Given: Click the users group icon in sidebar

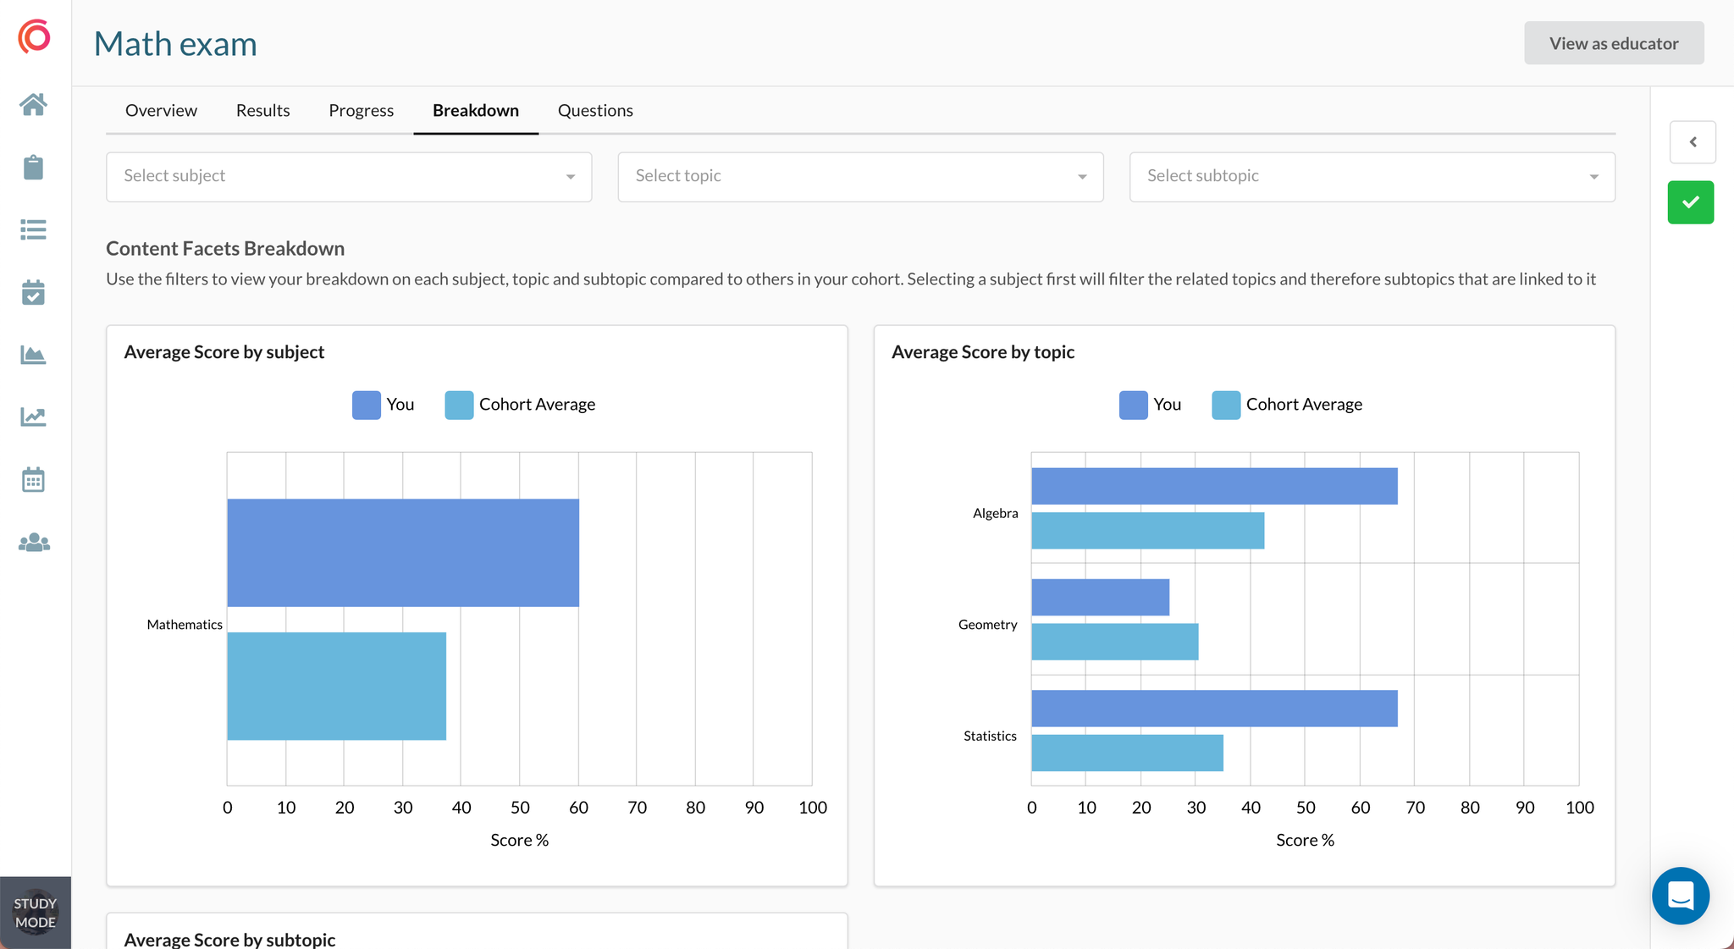Looking at the screenshot, I should (34, 543).
